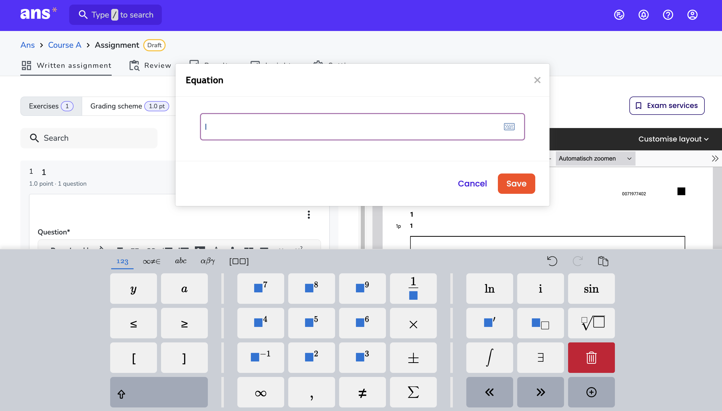The image size is (722, 411).
Task: Insert the sin function key
Action: pos(591,289)
